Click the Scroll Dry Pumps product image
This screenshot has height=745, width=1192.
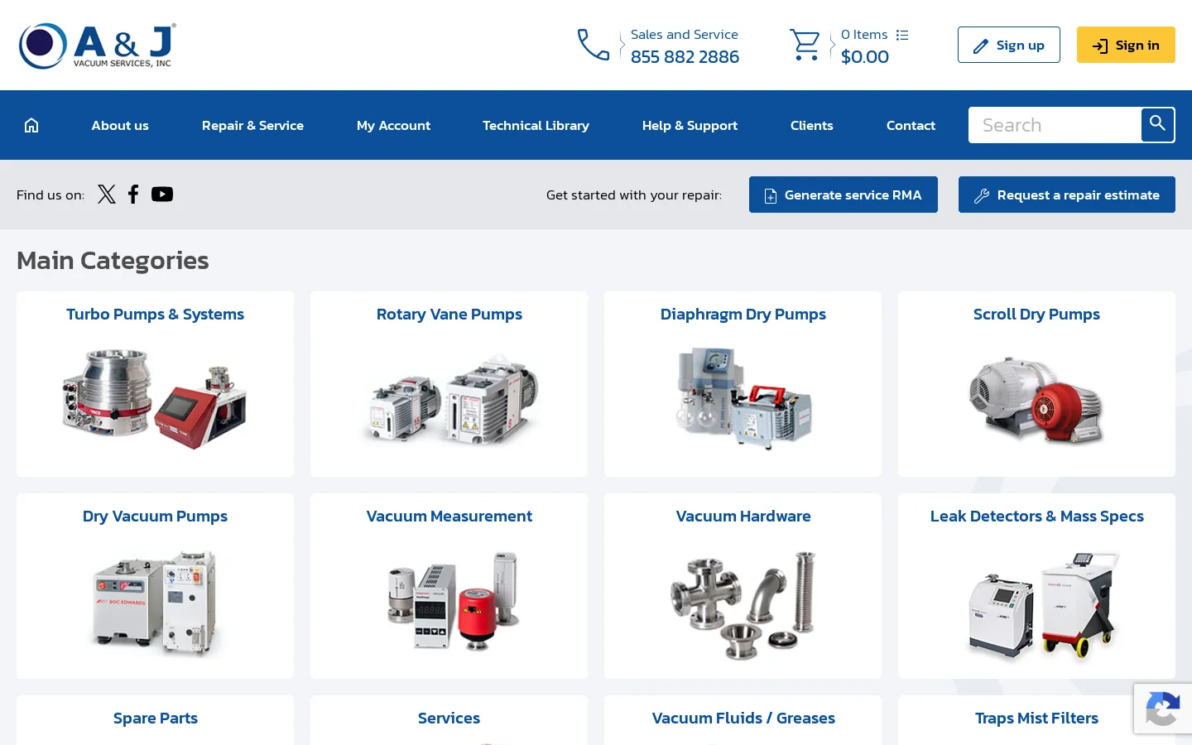1036,399
